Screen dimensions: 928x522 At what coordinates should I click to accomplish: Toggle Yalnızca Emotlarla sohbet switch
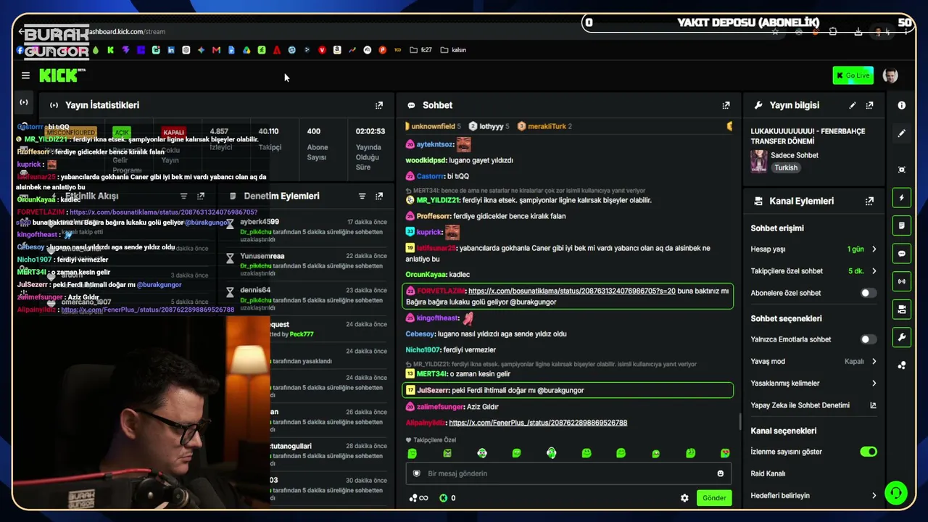[868, 339]
